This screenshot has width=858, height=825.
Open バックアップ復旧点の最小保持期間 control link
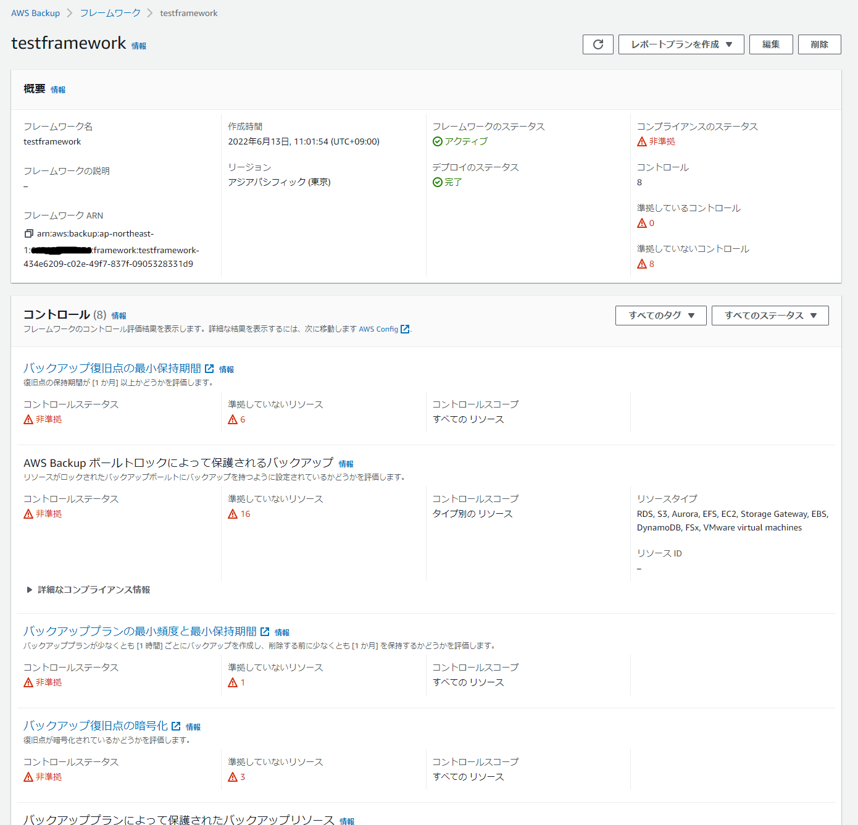click(112, 368)
